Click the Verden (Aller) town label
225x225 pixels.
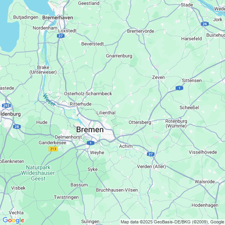[x=151, y=166]
